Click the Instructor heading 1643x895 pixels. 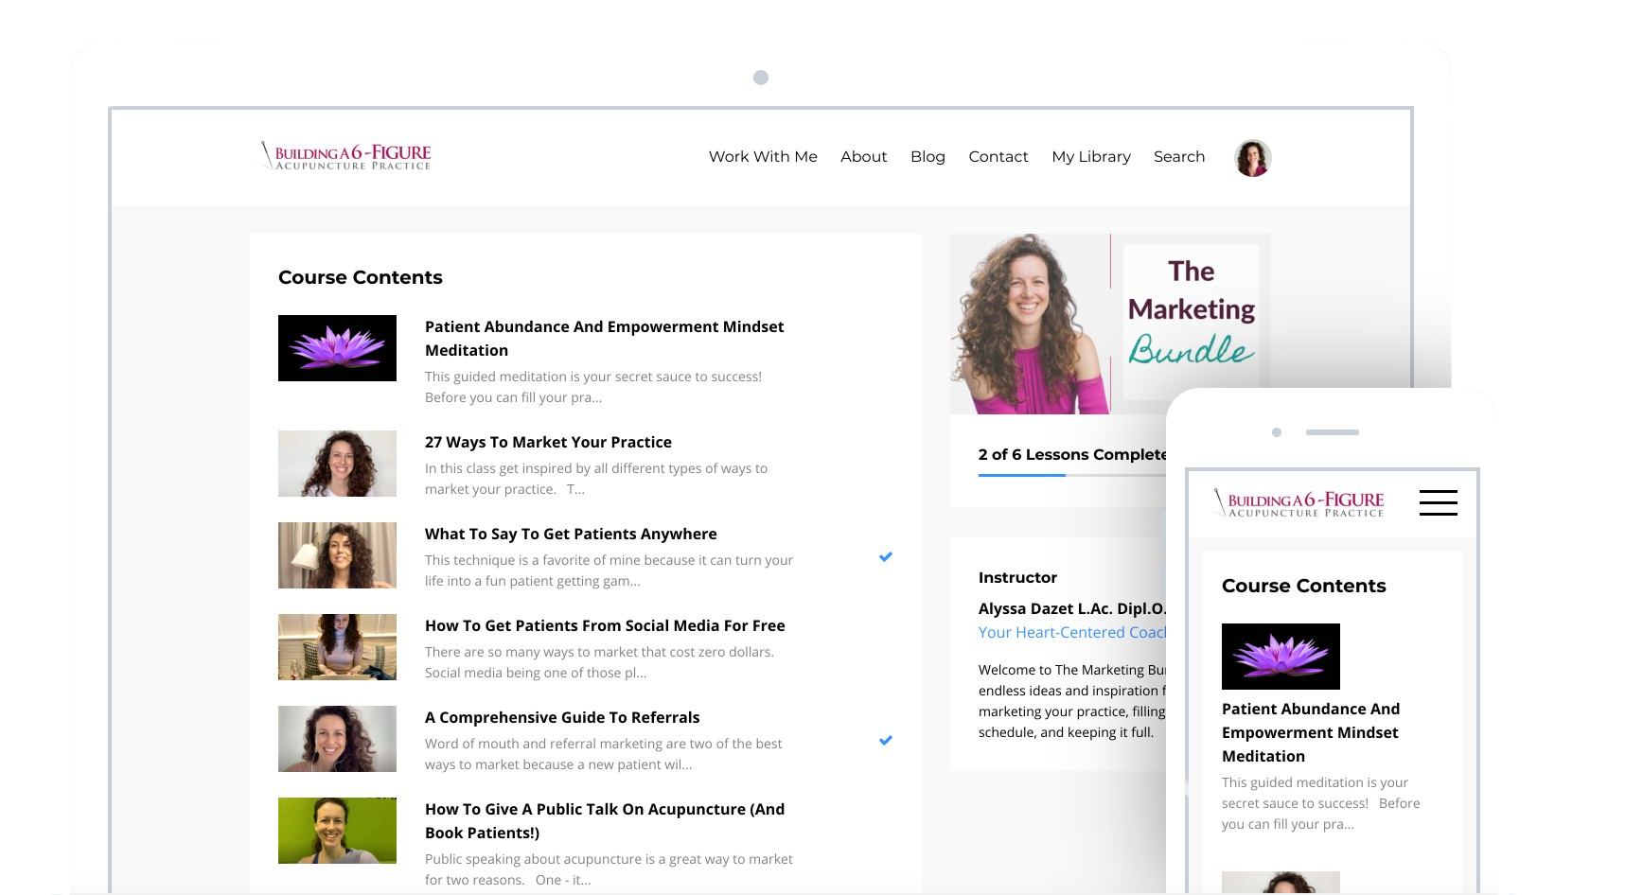click(1017, 577)
